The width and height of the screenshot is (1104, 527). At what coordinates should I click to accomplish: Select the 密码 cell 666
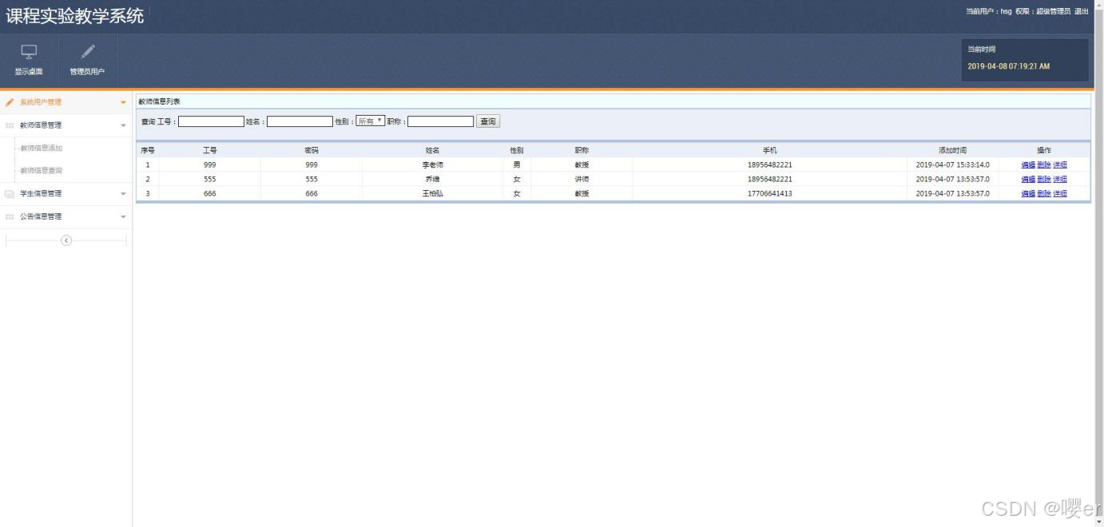[x=312, y=194]
